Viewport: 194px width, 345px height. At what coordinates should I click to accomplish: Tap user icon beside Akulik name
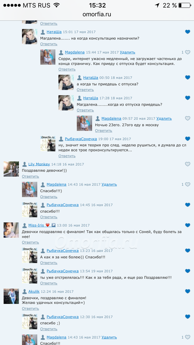pos(25,291)
